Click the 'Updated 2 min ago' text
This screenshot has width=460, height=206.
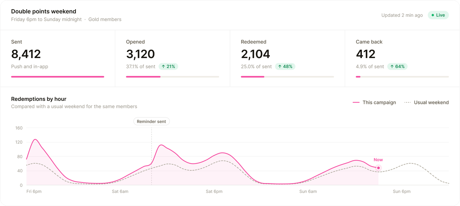tap(402, 15)
